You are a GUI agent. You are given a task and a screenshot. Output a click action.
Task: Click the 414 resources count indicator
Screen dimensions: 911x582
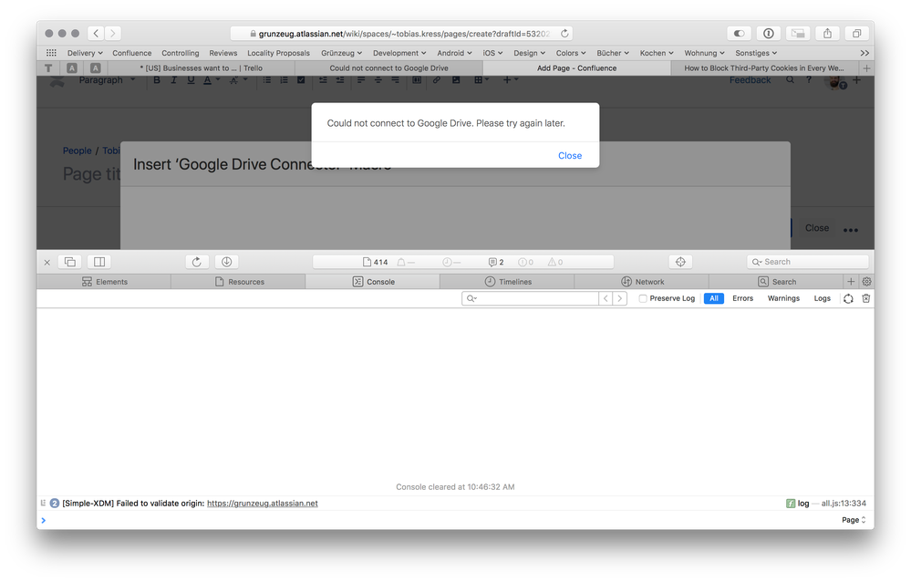coord(376,262)
